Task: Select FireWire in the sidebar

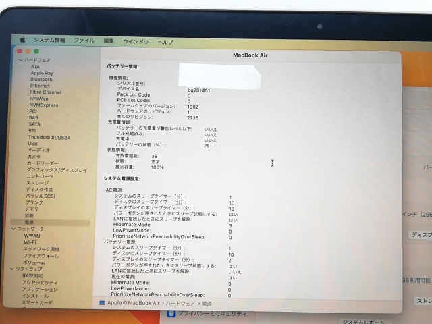Action: (39, 99)
